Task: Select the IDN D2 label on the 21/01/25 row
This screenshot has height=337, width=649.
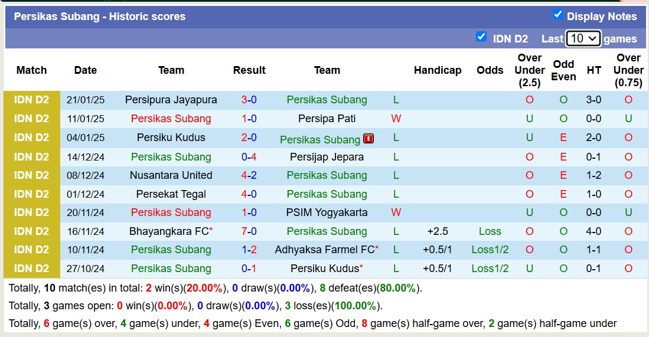Action: [x=32, y=100]
